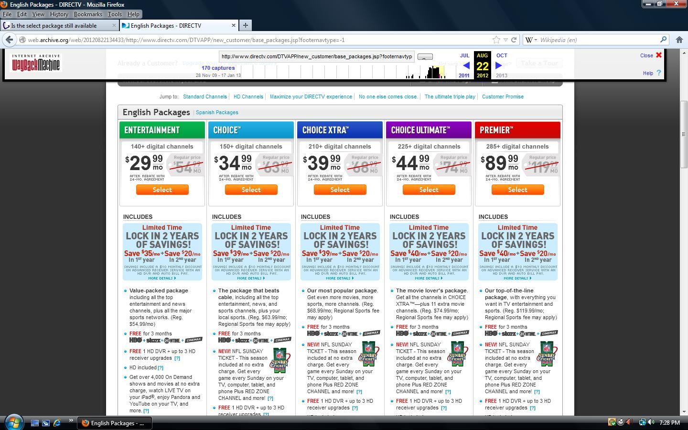Open the History menu
Screen dimensions: 688x430
click(x=59, y=14)
